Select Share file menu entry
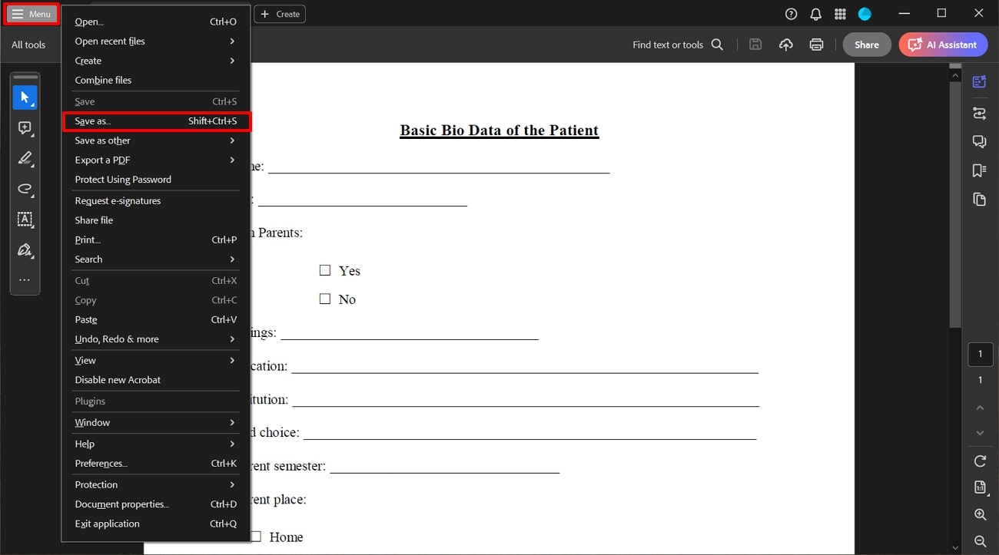The image size is (999, 555). click(156, 220)
